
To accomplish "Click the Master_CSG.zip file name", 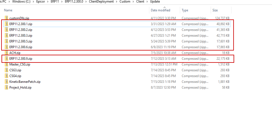I will (x=20, y=65).
